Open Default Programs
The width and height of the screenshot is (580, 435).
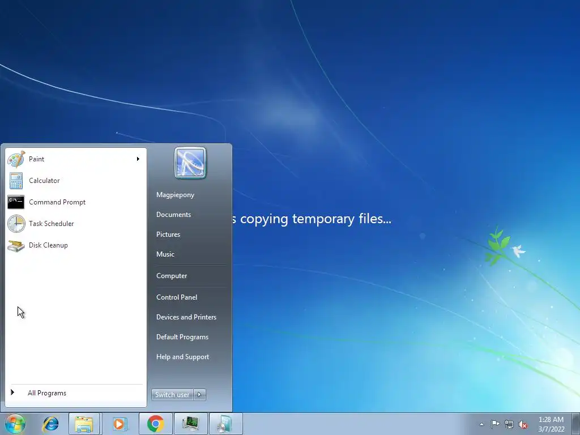point(182,337)
